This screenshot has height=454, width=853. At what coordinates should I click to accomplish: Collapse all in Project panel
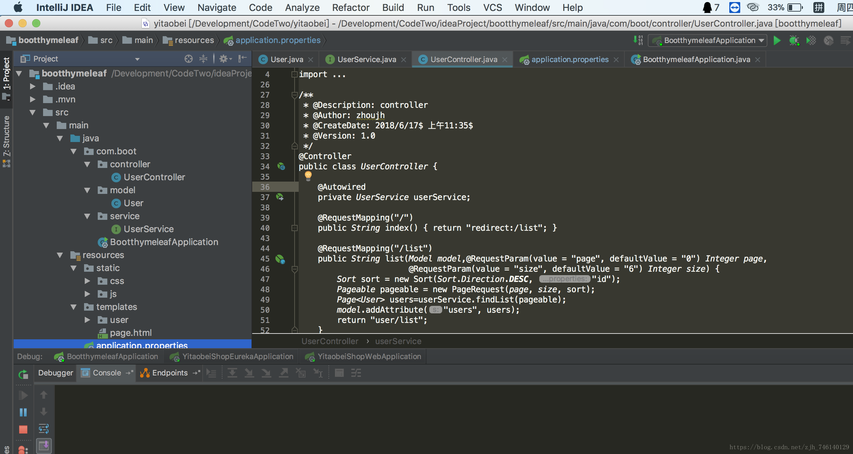(x=203, y=59)
